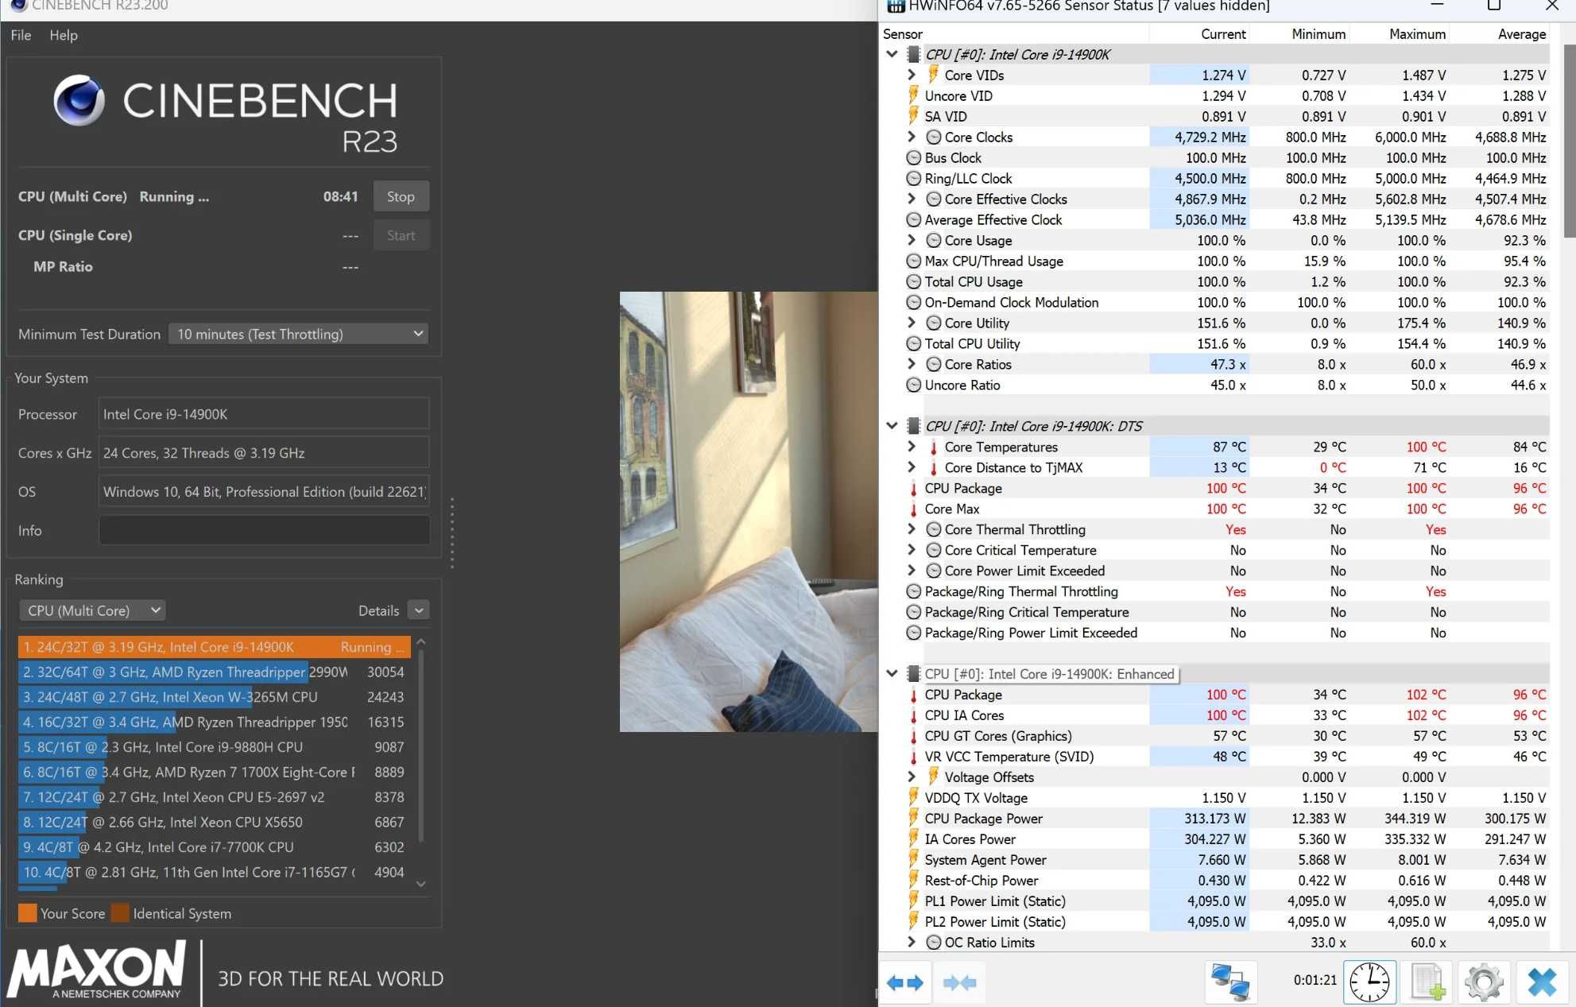Click the Average column header

1500,34
